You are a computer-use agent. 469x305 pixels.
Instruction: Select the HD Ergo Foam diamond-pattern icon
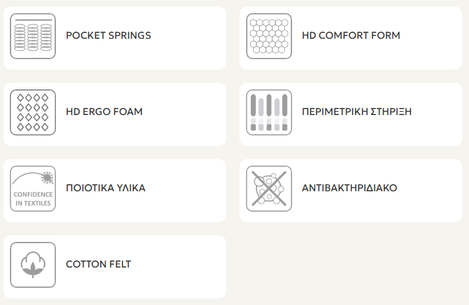coord(33,112)
